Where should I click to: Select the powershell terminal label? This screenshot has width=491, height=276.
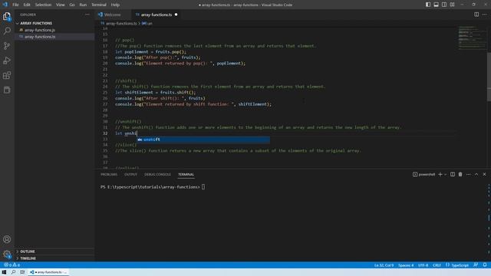tap(423, 174)
